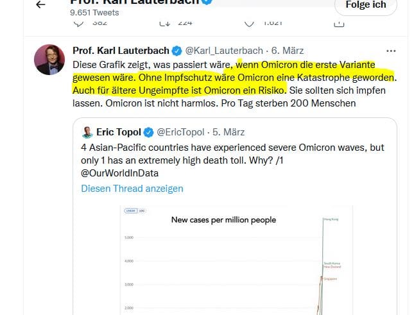Open Karl Lauterbach's round profile picture
414x315 pixels.
point(49,60)
